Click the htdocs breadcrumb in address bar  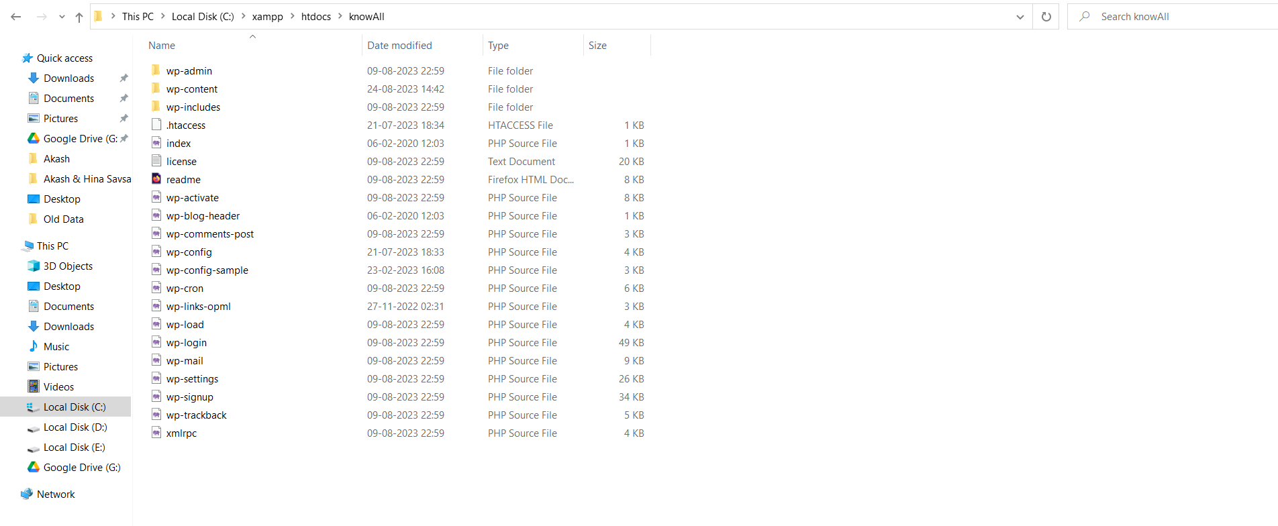[315, 17]
